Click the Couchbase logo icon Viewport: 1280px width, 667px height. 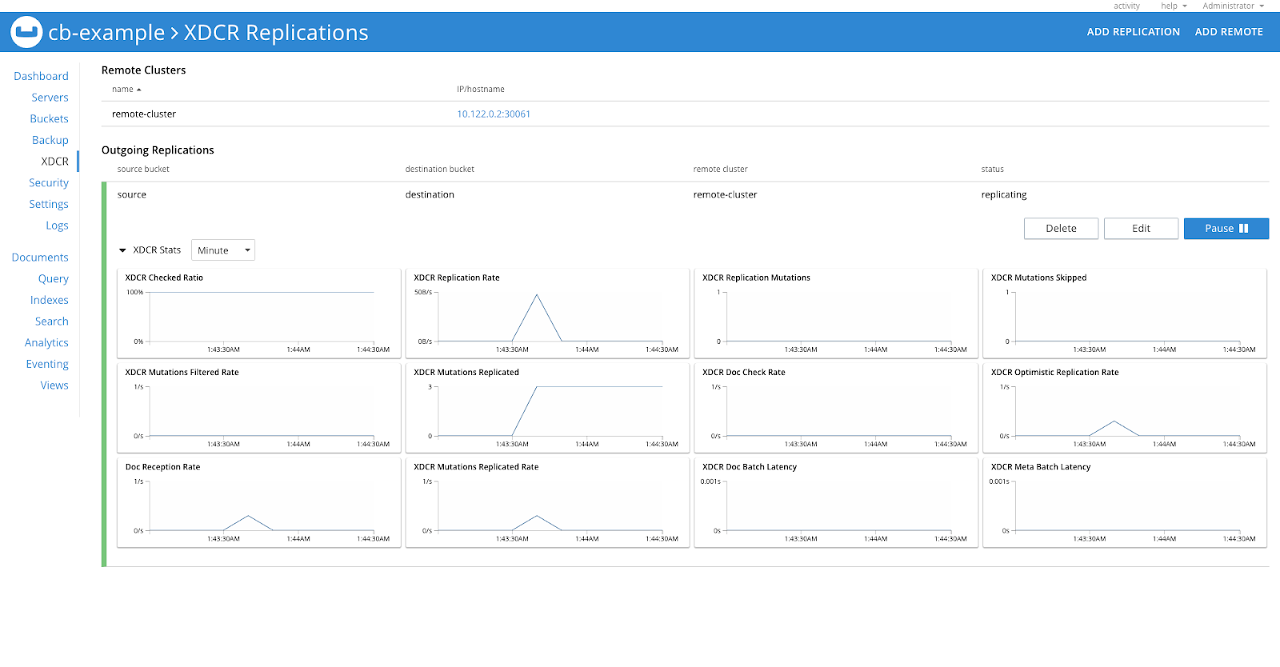point(26,32)
